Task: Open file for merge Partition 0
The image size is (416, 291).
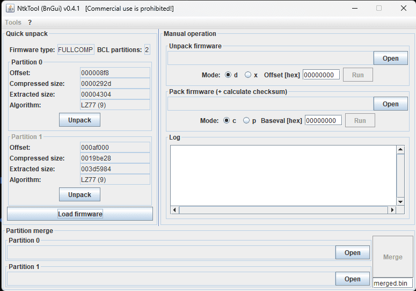Action: click(352, 253)
